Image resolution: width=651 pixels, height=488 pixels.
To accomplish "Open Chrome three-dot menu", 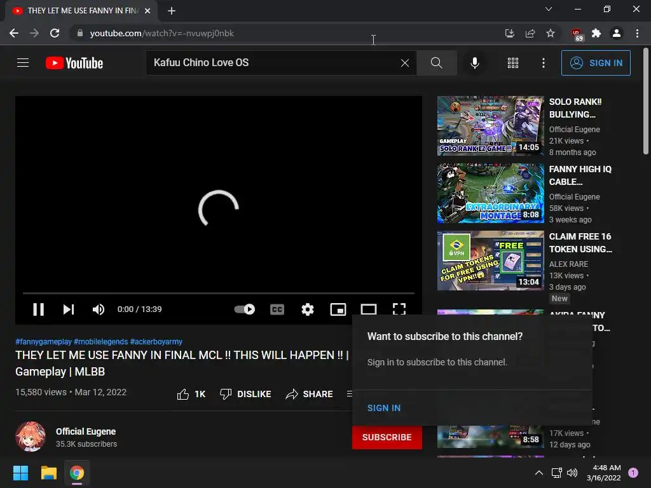I will tap(637, 33).
